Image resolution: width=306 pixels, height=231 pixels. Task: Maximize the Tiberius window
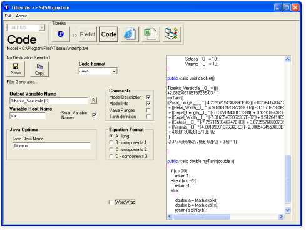[x=287, y=7]
